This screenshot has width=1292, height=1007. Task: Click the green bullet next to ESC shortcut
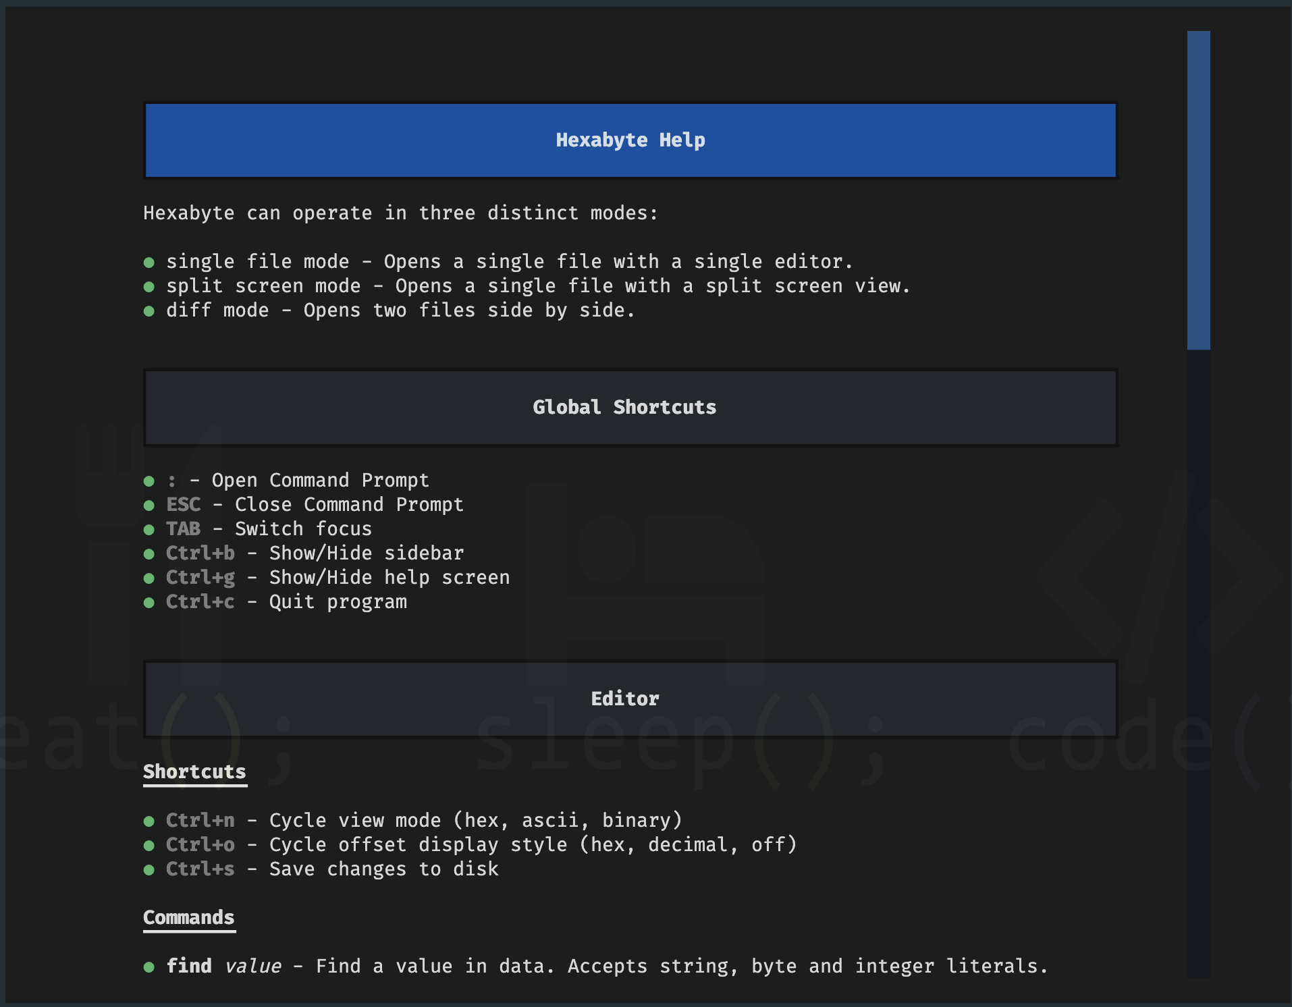(149, 506)
